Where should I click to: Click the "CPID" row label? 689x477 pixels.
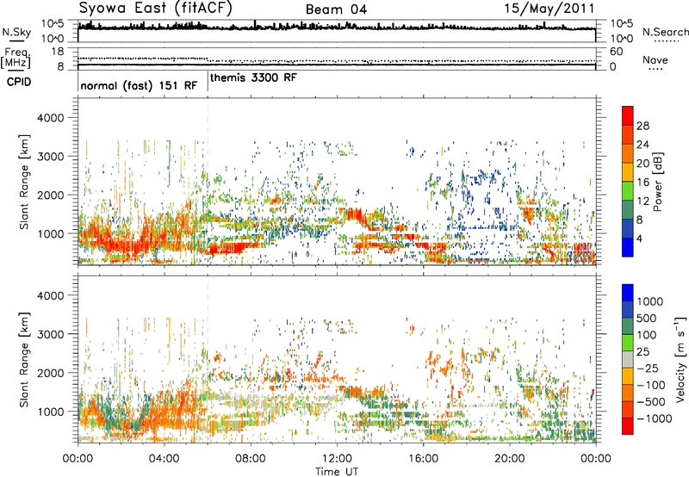(19, 82)
